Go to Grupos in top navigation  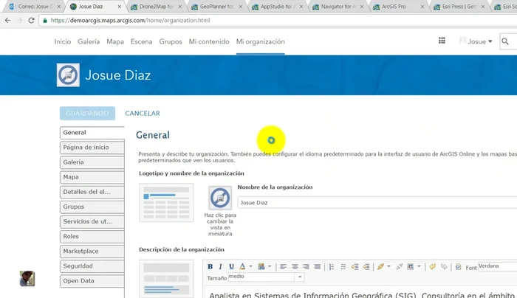[171, 41]
